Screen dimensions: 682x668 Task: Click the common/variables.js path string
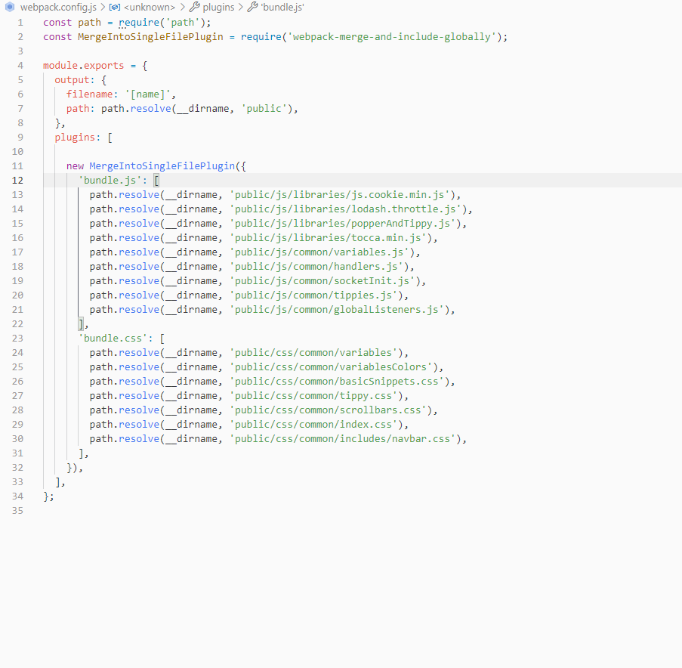[x=319, y=252]
